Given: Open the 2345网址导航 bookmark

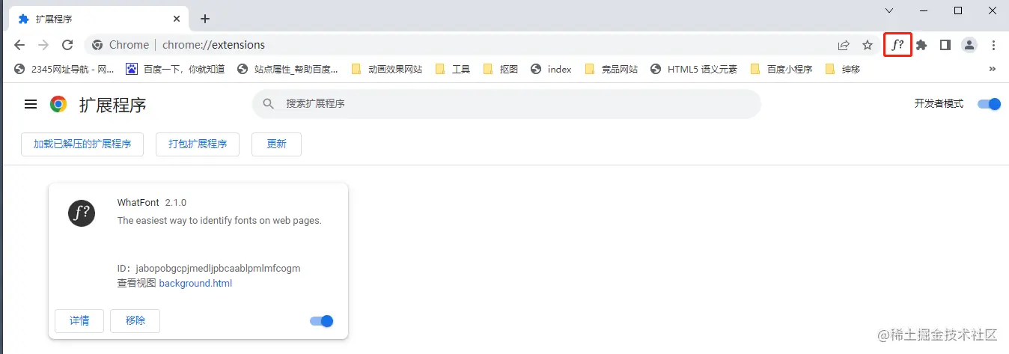Looking at the screenshot, I should 65,69.
